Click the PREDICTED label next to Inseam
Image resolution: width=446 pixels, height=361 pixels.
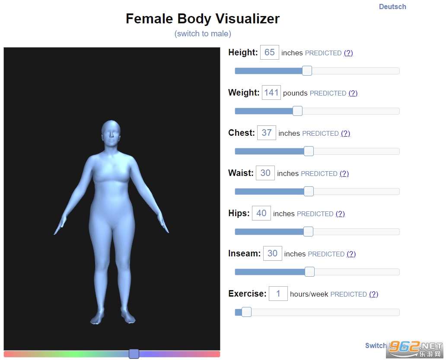pyautogui.click(x=326, y=254)
